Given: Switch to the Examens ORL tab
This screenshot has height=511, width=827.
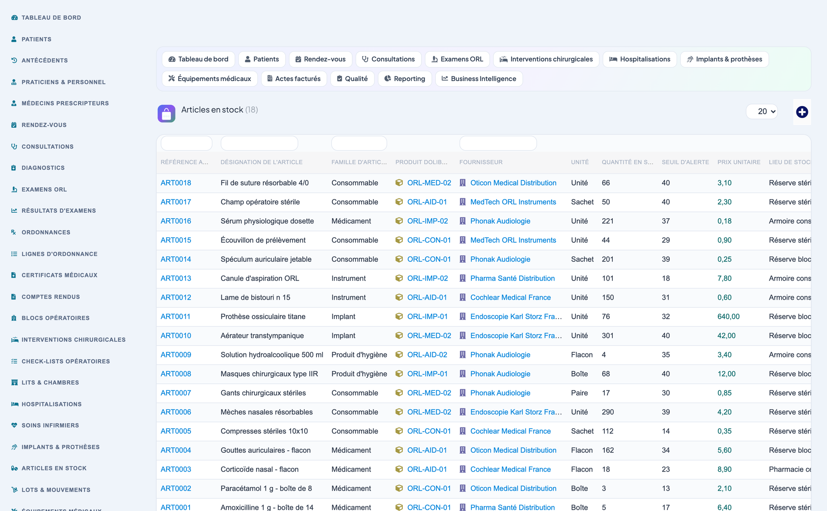Looking at the screenshot, I should [x=457, y=59].
